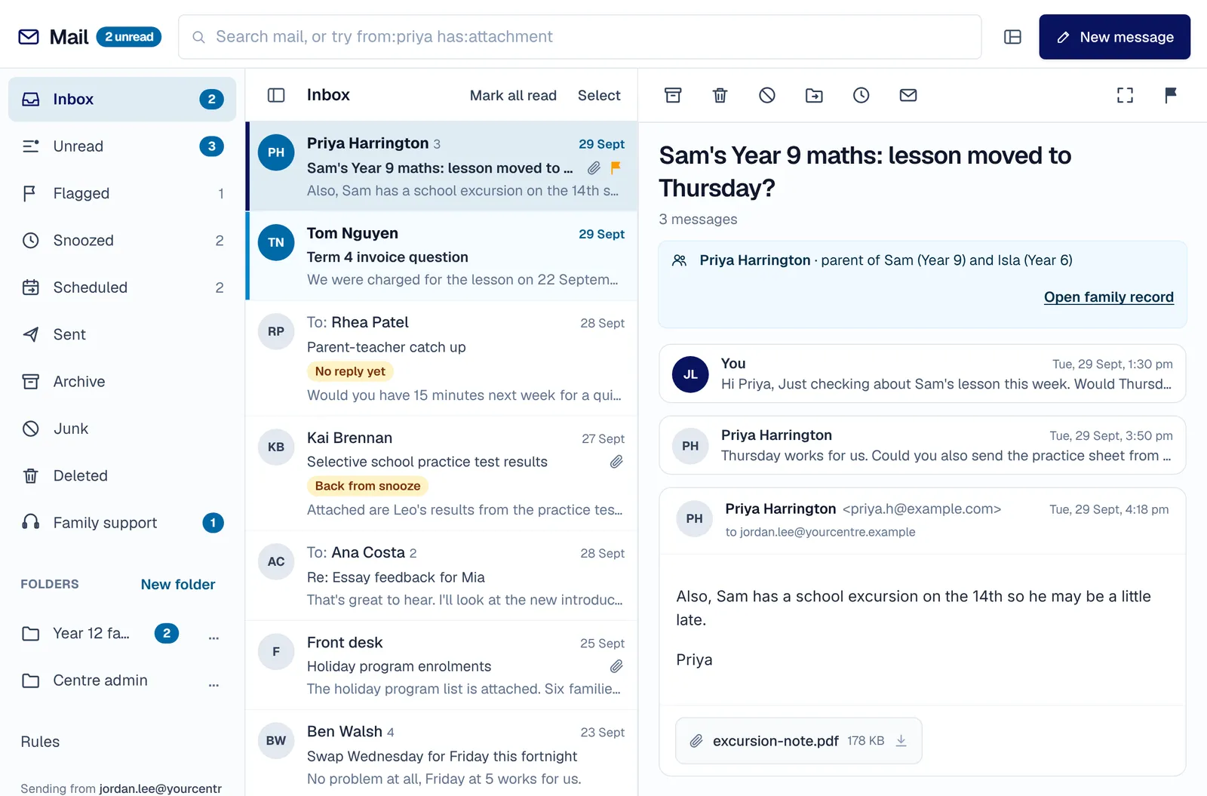Click the 2 unread badge
Screen dimensions: 1207x796
click(x=129, y=37)
